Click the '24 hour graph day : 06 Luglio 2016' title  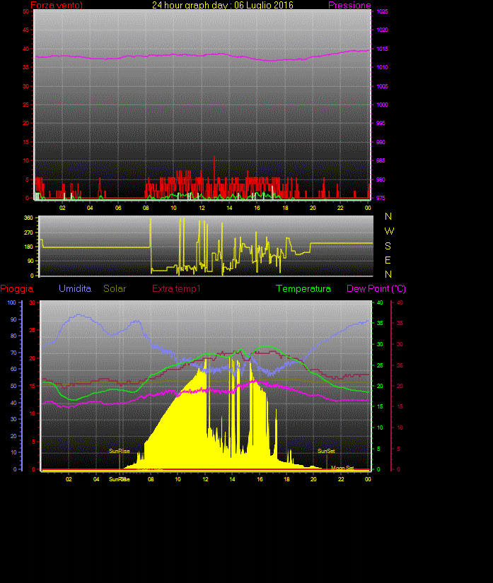pos(223,5)
